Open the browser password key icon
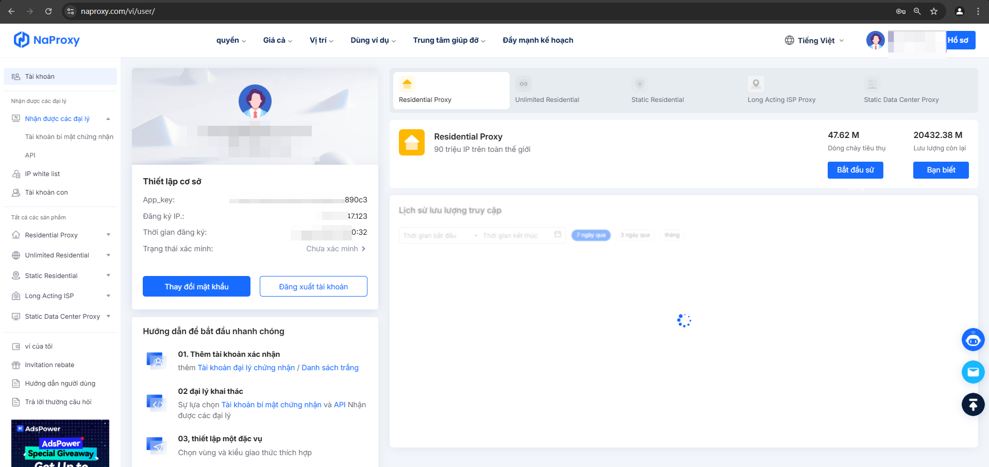 pyautogui.click(x=901, y=11)
